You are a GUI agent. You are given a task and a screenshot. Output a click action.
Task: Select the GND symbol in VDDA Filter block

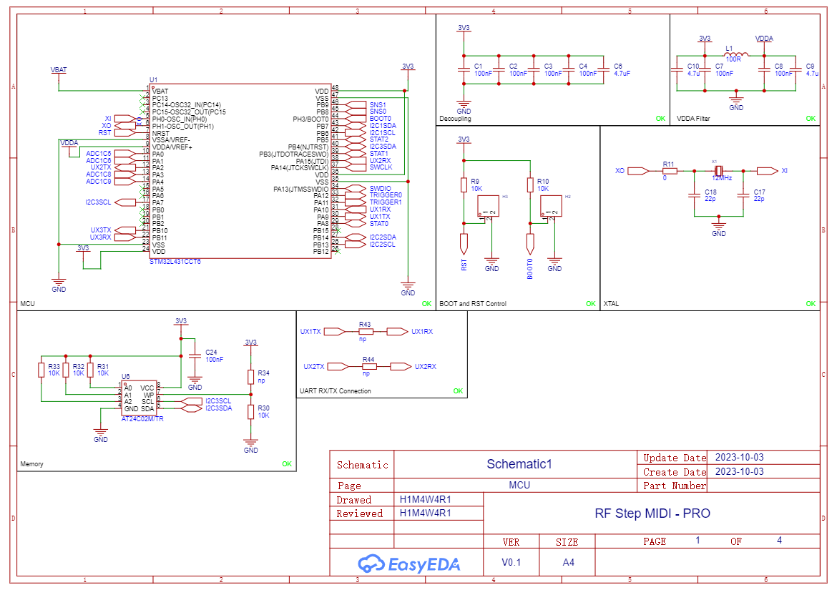click(736, 101)
